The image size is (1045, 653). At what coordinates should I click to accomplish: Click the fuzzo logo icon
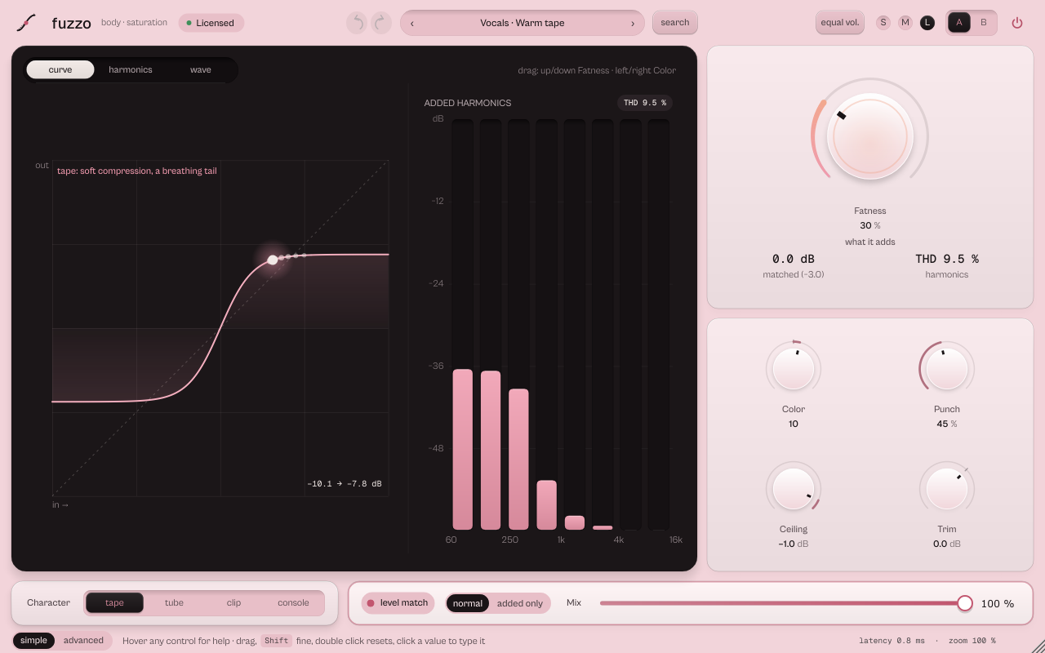click(26, 23)
